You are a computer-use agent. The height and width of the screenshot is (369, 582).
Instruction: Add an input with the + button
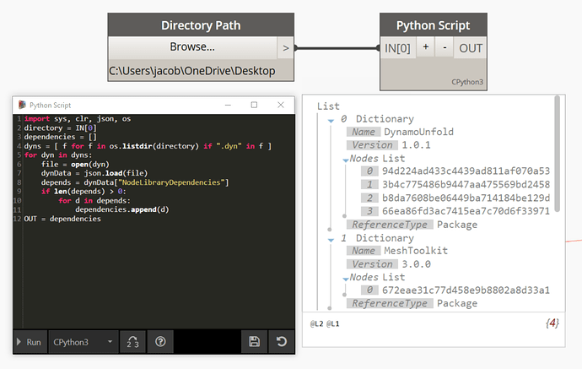click(x=426, y=47)
